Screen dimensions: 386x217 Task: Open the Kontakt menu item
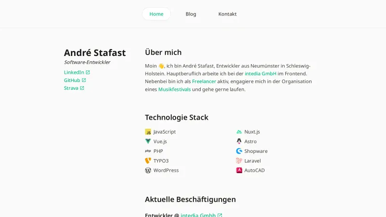pos(227,14)
